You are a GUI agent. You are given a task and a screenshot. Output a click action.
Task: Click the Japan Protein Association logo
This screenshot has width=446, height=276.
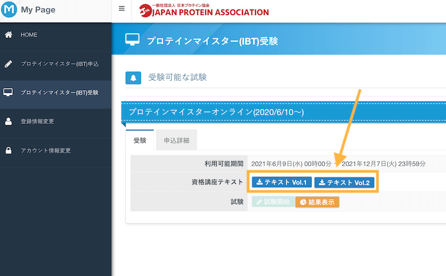point(204,11)
